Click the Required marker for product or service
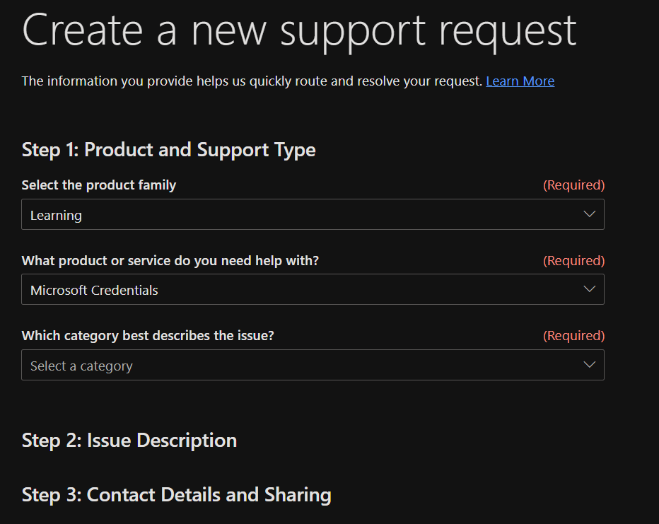This screenshot has height=524, width=659. click(573, 261)
